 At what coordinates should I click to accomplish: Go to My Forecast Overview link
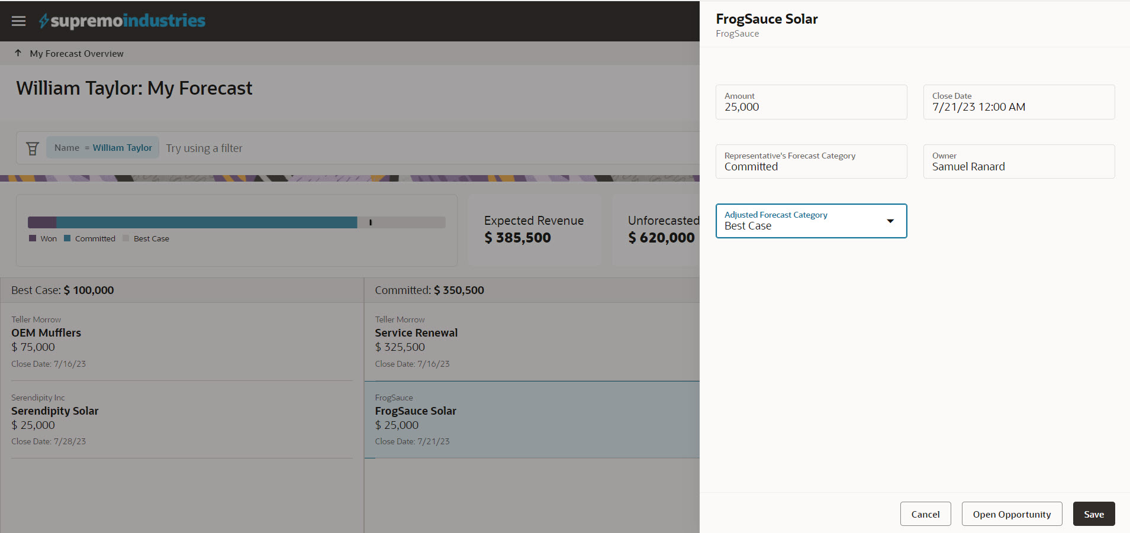(x=77, y=53)
